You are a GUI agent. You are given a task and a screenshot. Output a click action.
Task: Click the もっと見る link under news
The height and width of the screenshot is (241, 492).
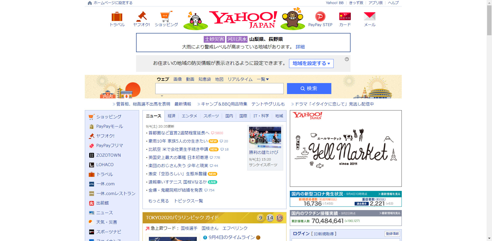[x=159, y=201]
